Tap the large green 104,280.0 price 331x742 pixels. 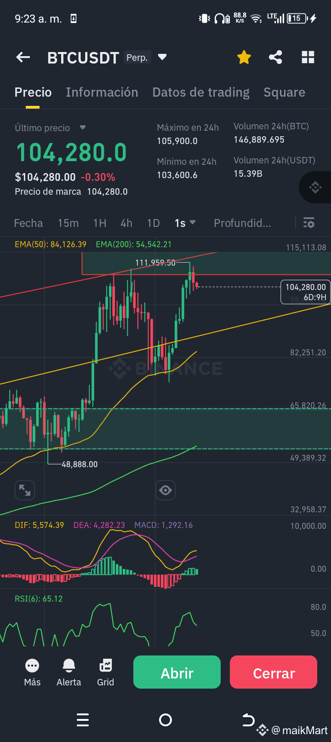71,152
